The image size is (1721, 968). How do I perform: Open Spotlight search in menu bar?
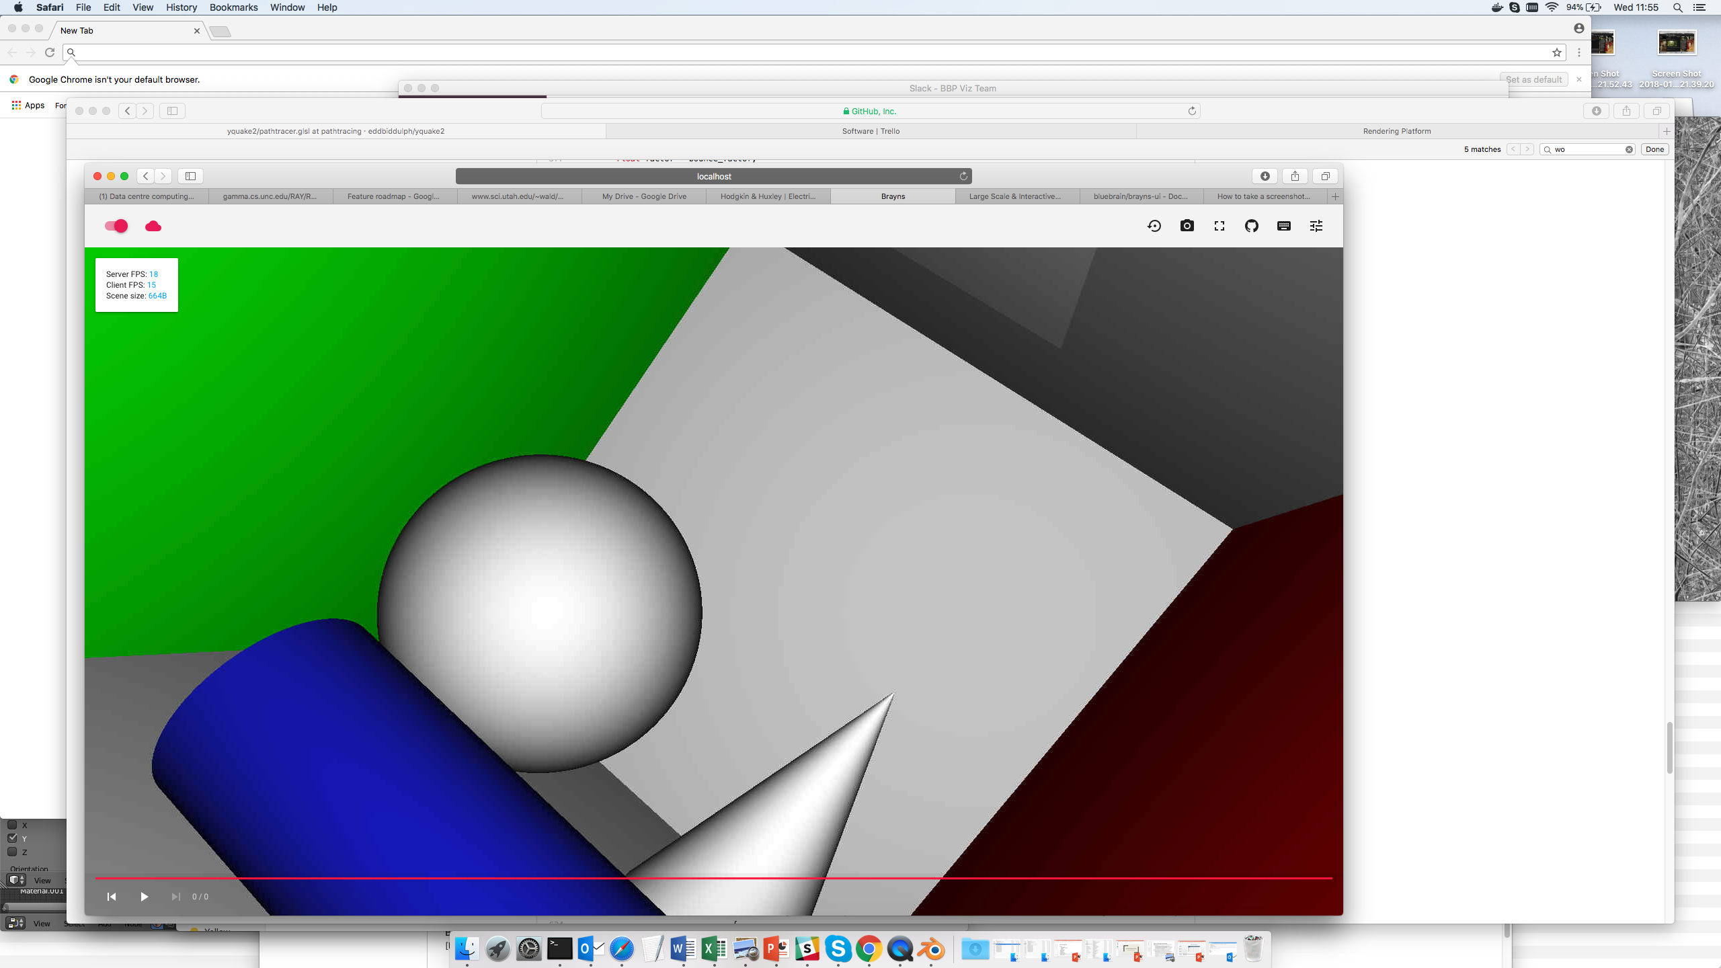point(1678,7)
